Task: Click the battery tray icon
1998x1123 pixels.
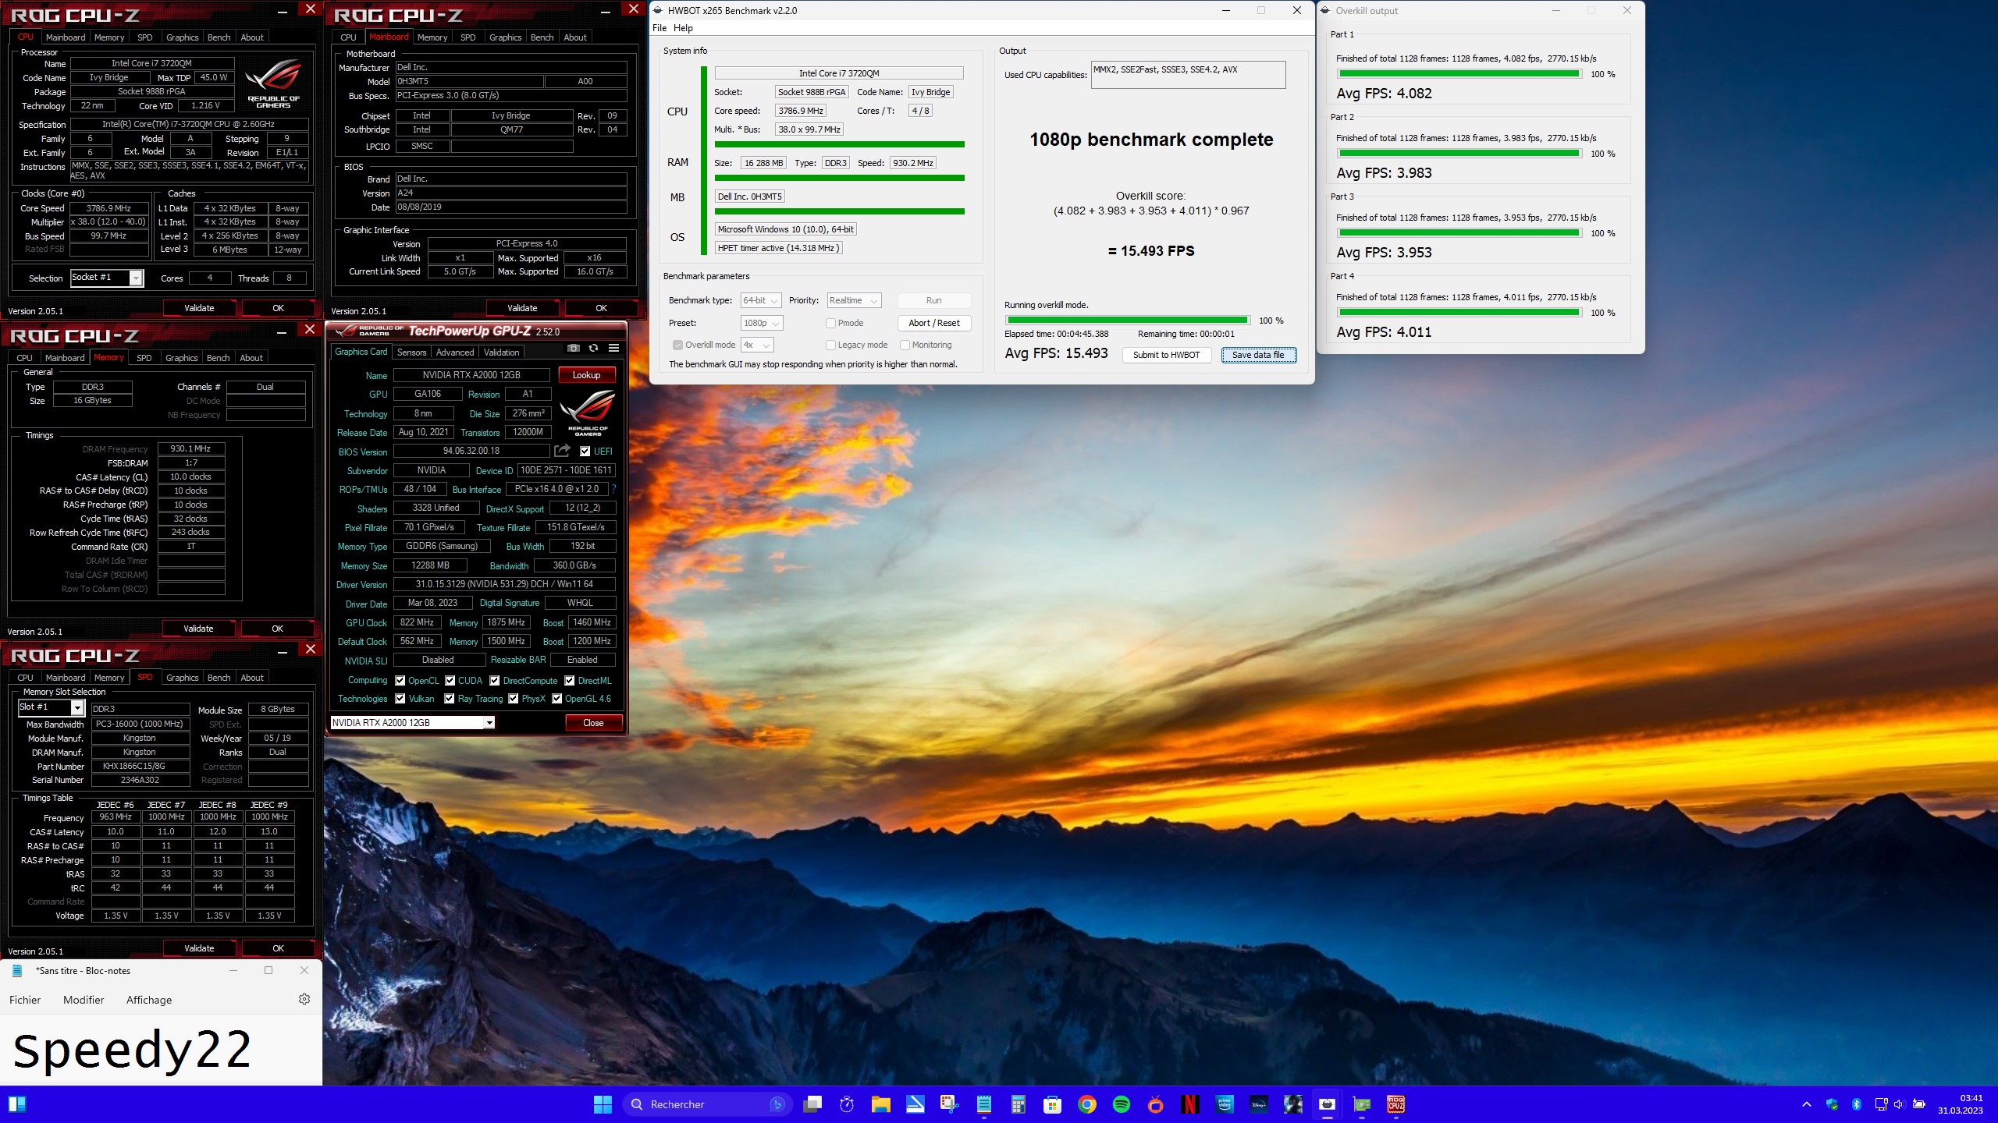Action: (1919, 1104)
